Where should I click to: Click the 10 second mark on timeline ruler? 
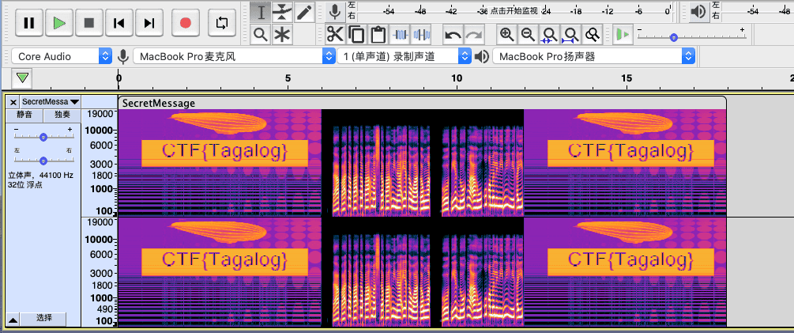coord(457,80)
